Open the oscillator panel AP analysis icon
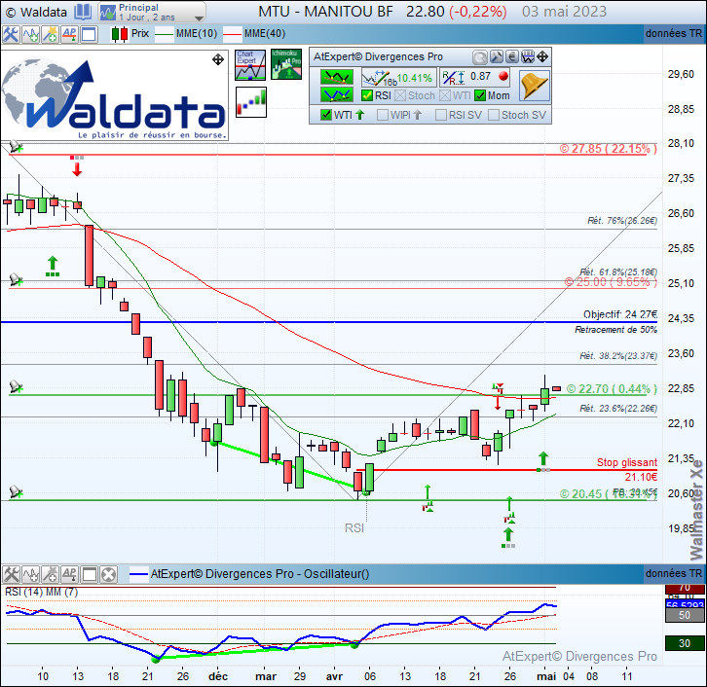The width and height of the screenshot is (707, 687). click(69, 575)
